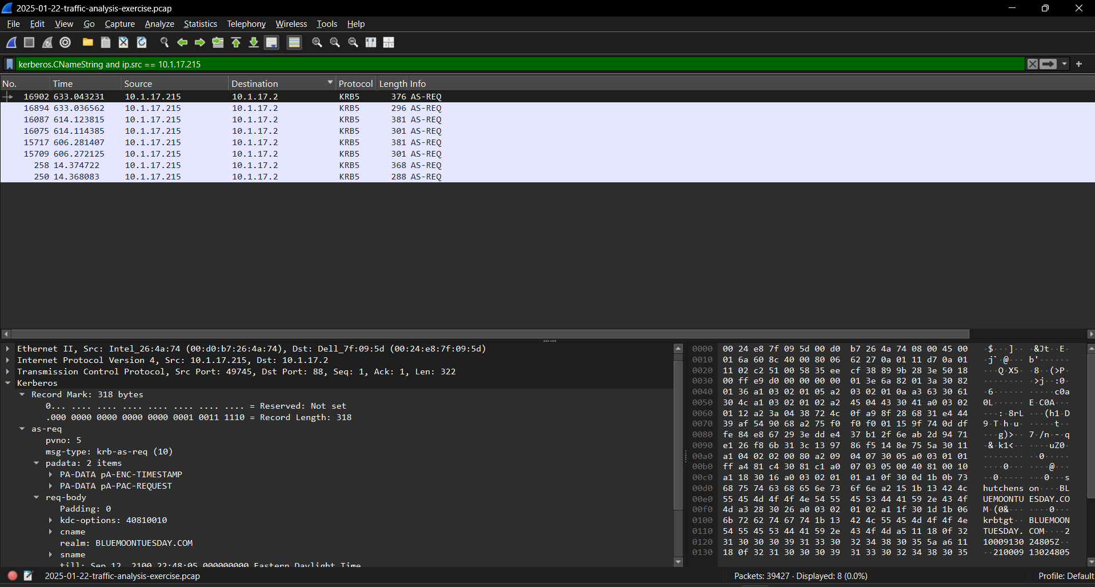The height and width of the screenshot is (587, 1095).
Task: Open a capture file via folder icon
Action: pyautogui.click(x=88, y=42)
